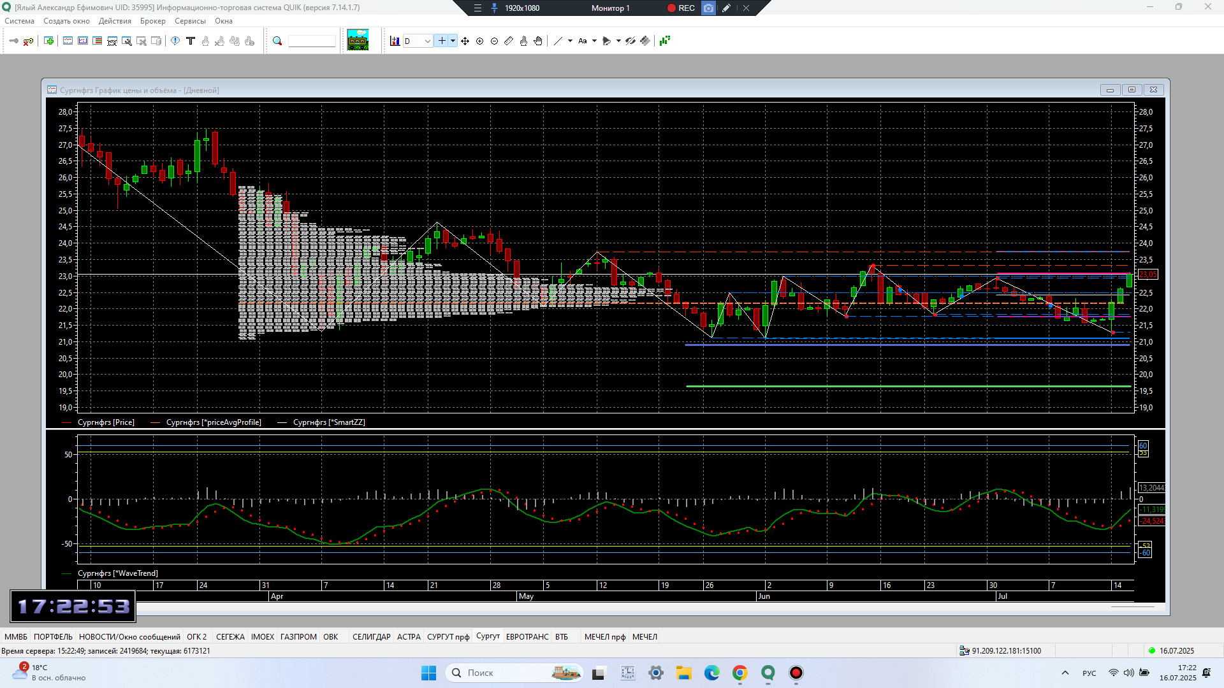Click the toolbar search input field
This screenshot has height=688, width=1224.
click(x=312, y=41)
